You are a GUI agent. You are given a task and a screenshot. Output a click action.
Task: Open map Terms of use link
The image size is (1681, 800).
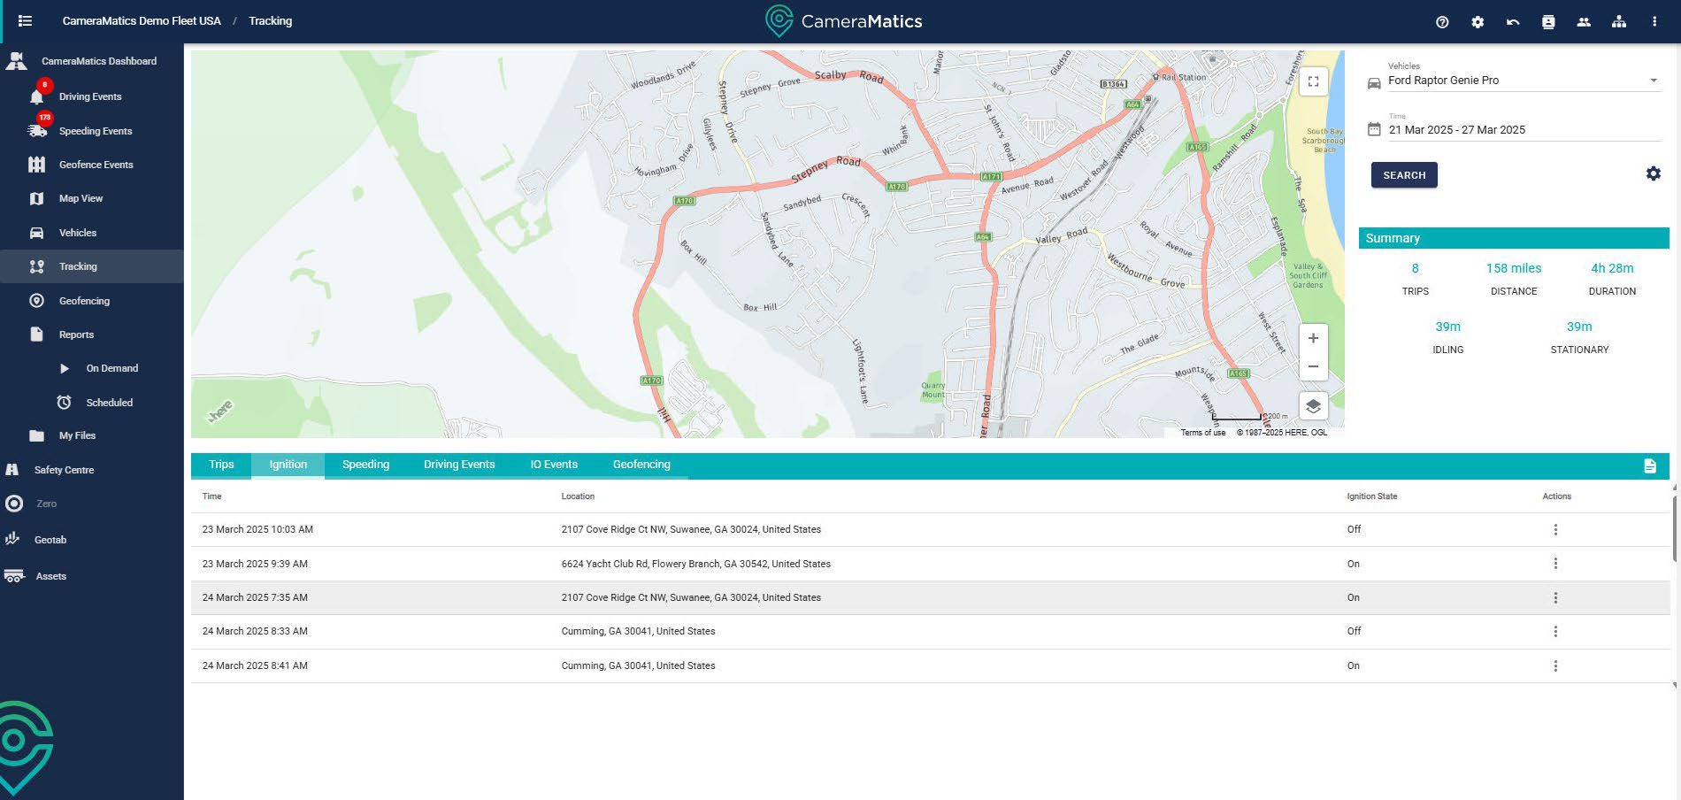(x=1202, y=433)
